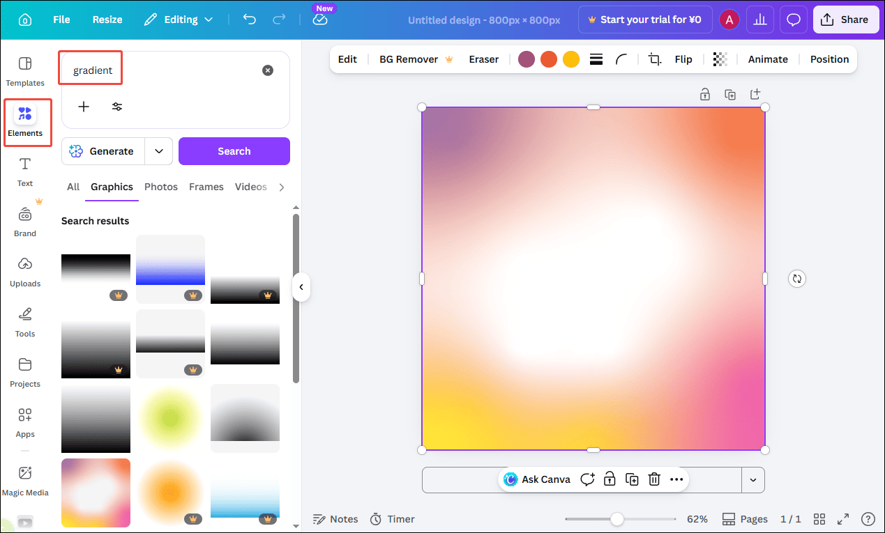Open search filters with sliders icon
Viewport: 885px width, 533px height.
116,107
